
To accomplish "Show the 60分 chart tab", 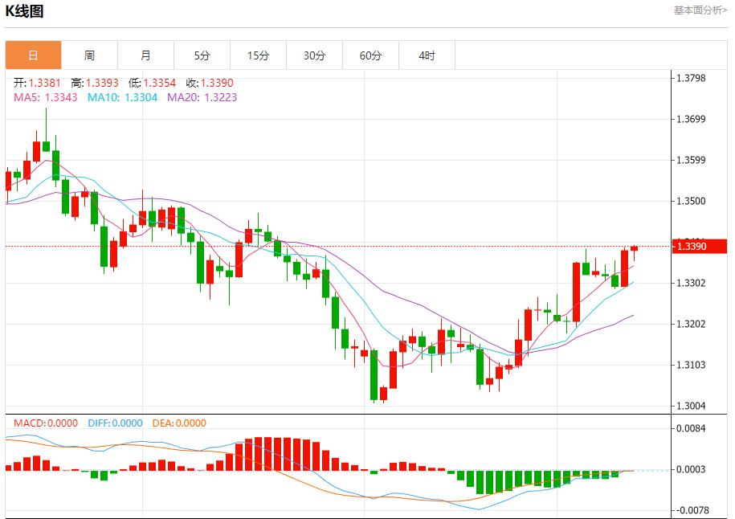I will (x=370, y=55).
